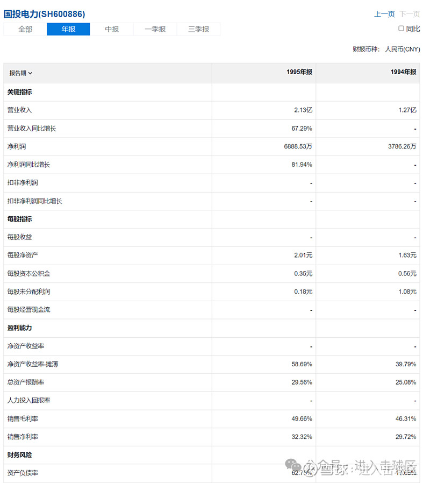430x483 pixels.
Task: Select the 29.56% value
Action: tap(302, 382)
